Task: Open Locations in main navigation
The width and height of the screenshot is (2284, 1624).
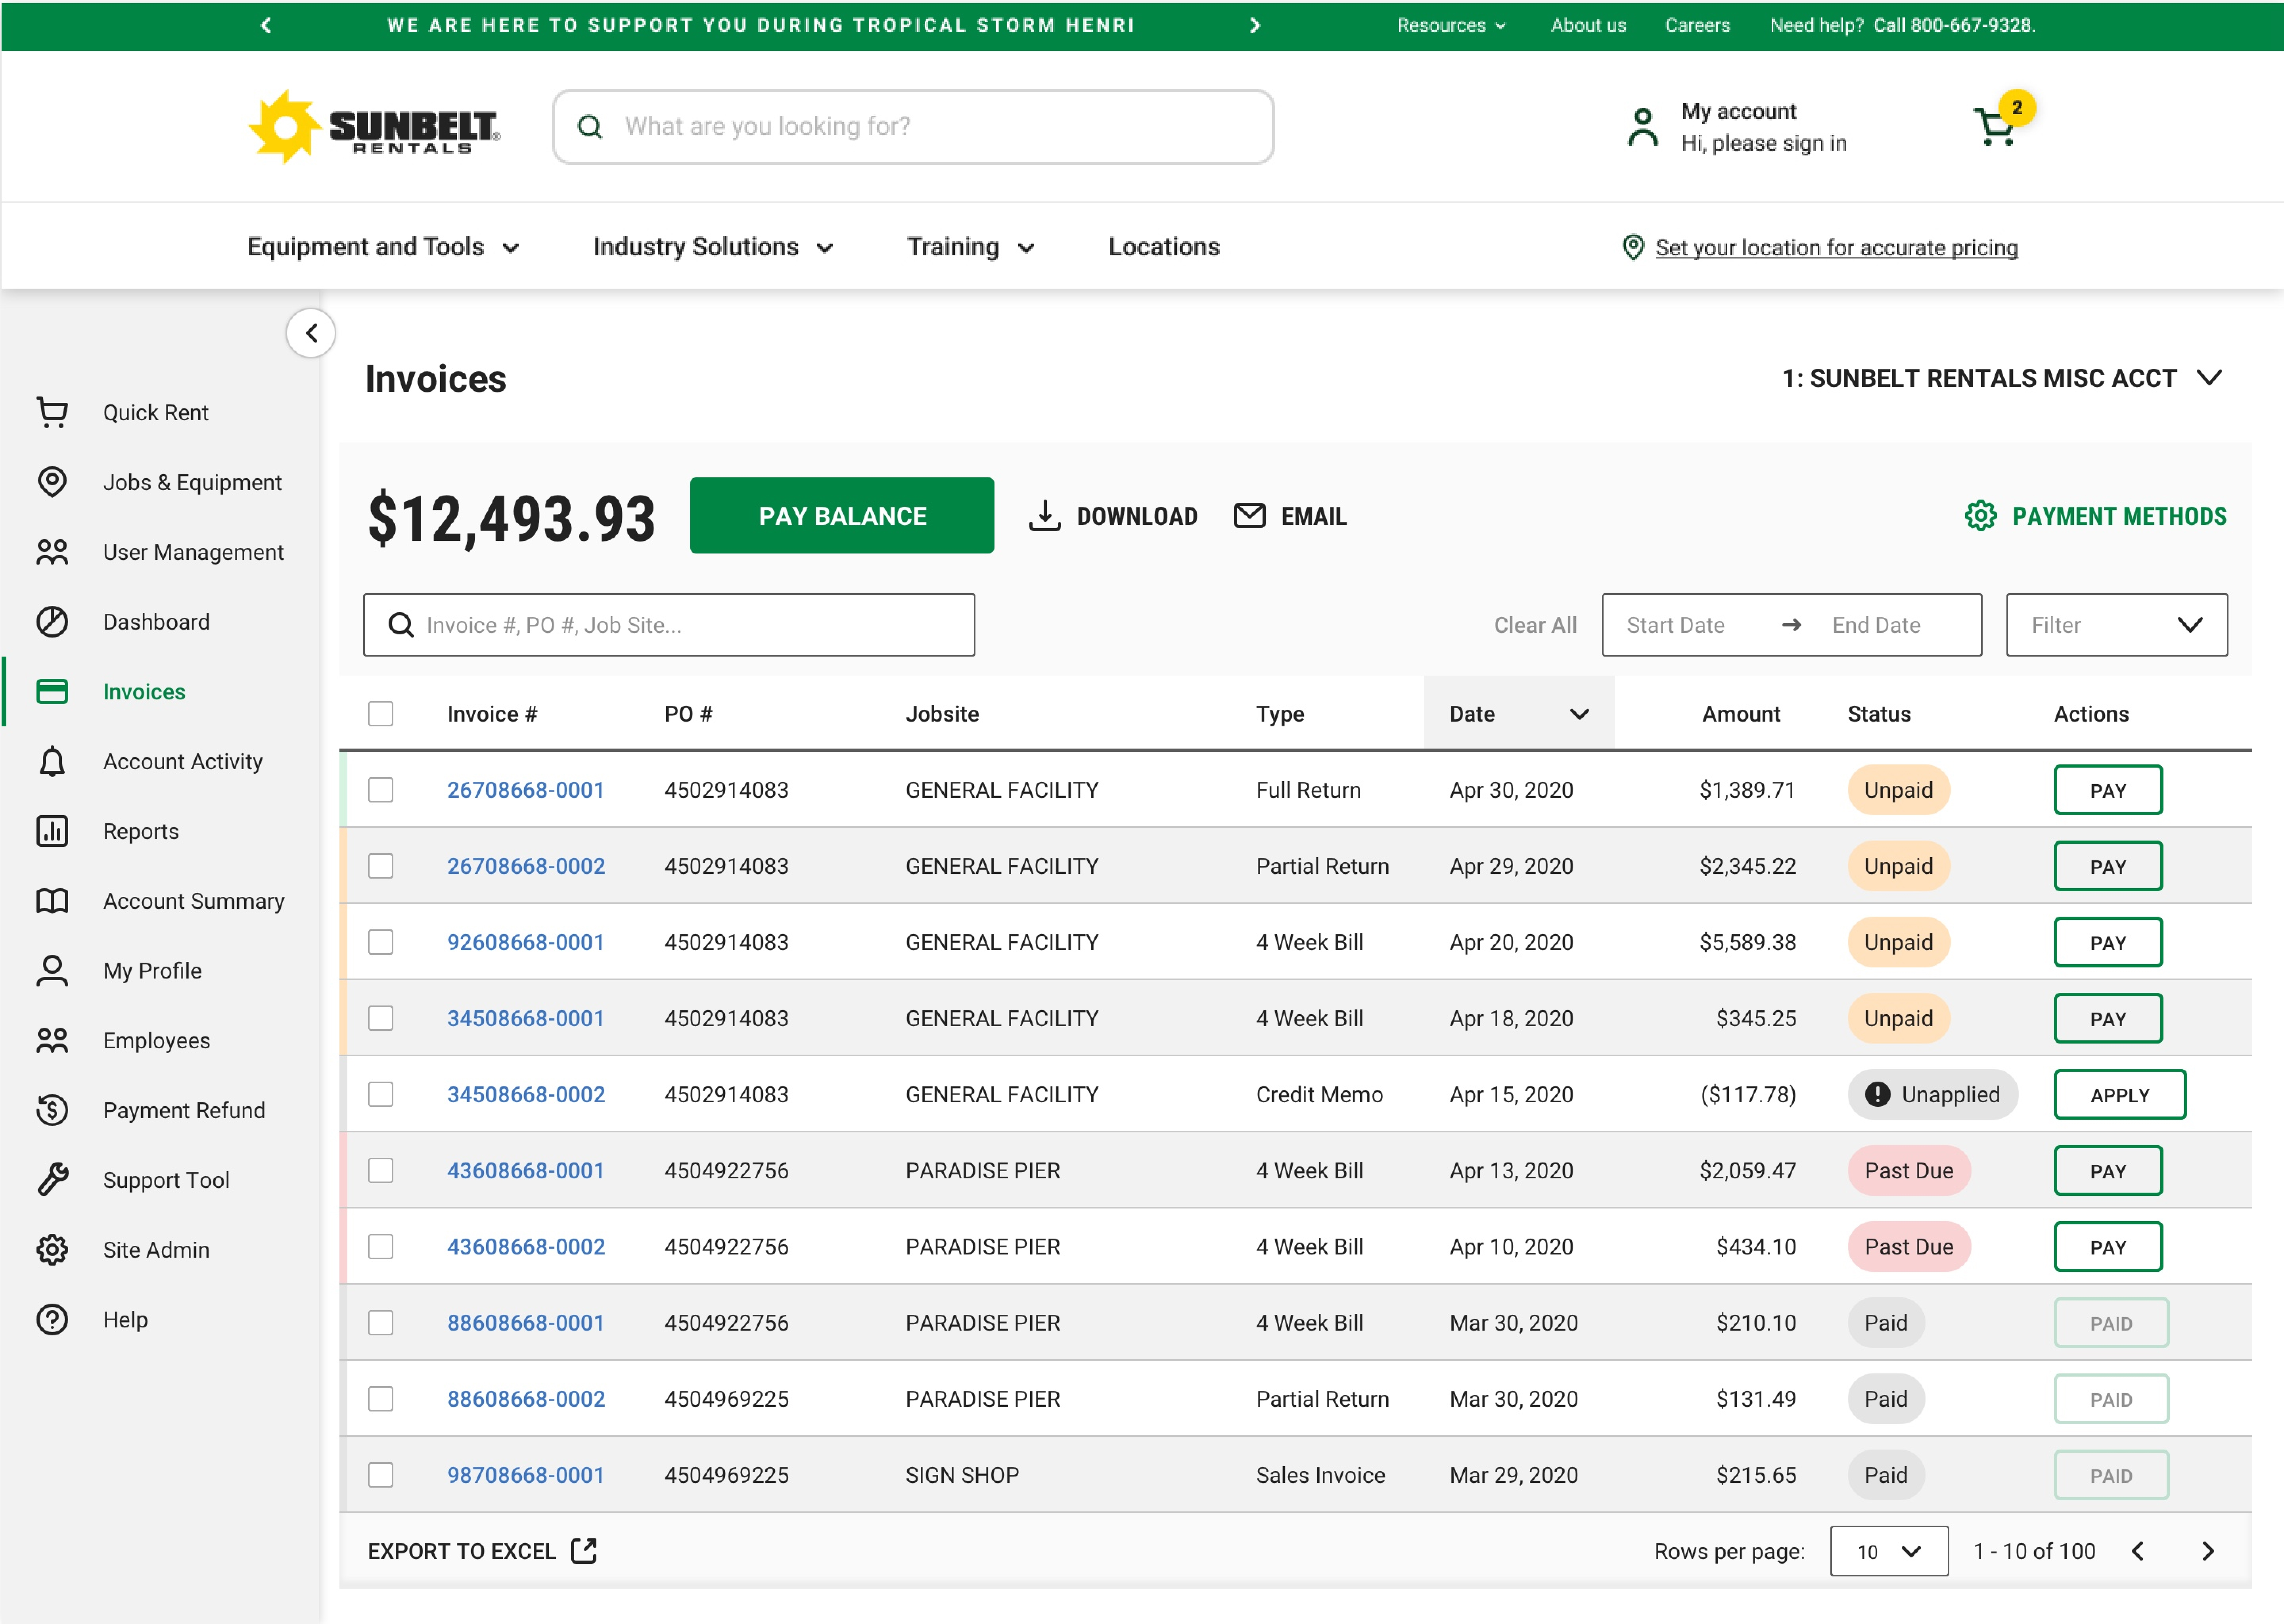Action: coord(1164,247)
